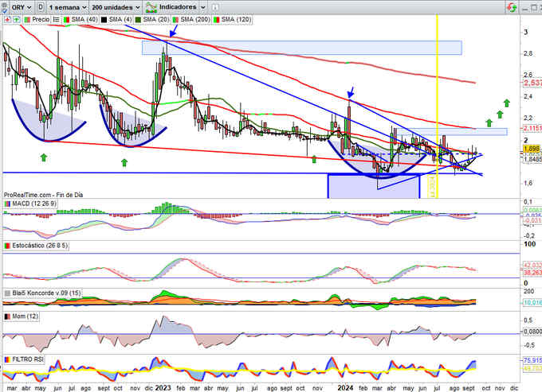Screen dimensions: 542x392
Task: Click the SMA (200) color icon
Action: click(175, 20)
